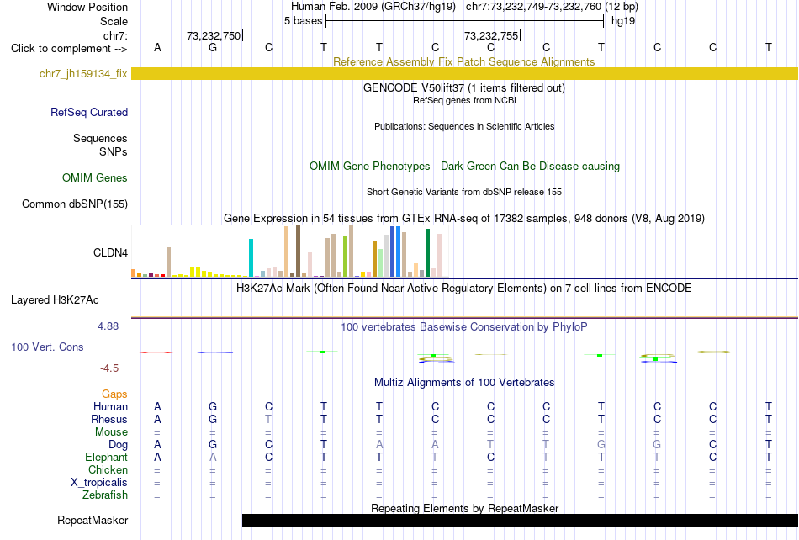This screenshot has width=799, height=540.
Task: Click 'Repeating Elements by RepeatMasker' title
Action: [x=465, y=508]
